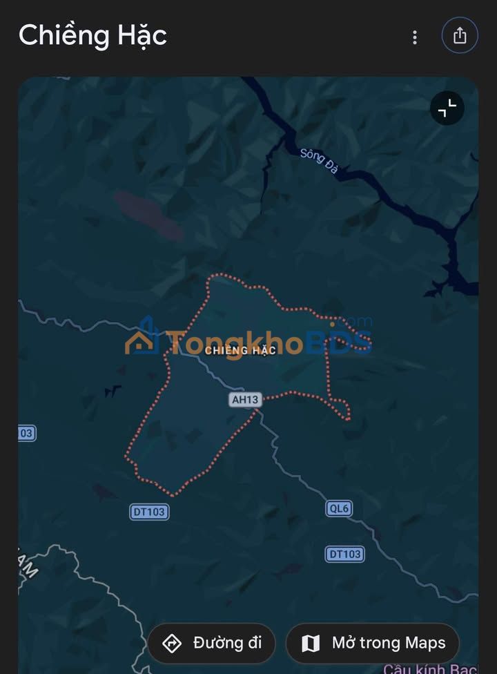Click the Chiềng Hặc page title
The width and height of the screenshot is (497, 674).
(92, 36)
